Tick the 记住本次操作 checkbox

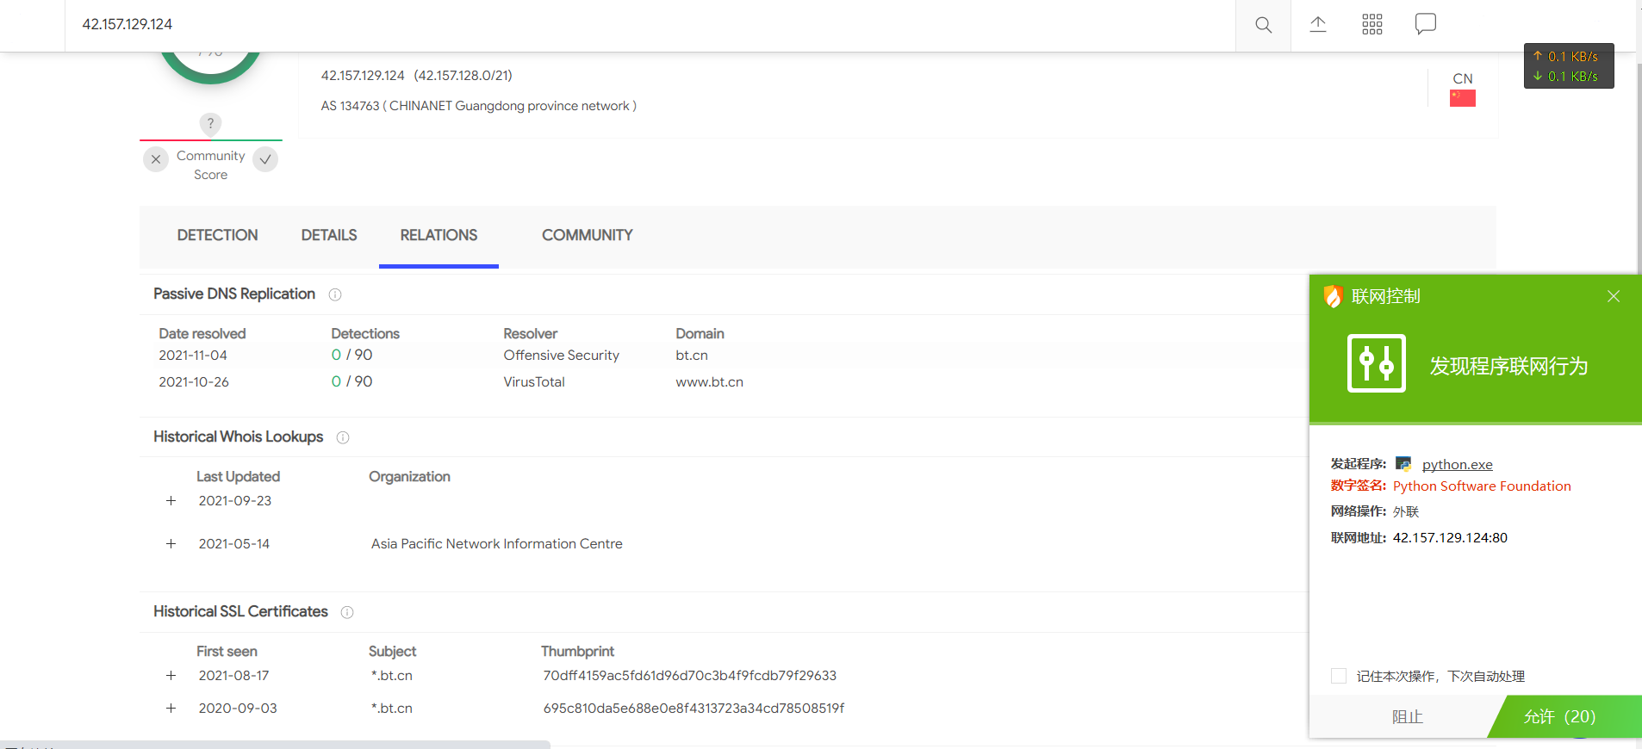click(1339, 676)
